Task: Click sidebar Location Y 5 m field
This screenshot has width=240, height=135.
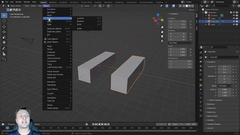Action: pyautogui.click(x=177, y=24)
